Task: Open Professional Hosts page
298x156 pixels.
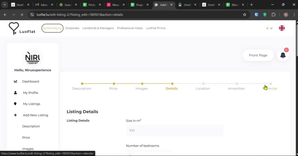Action: (130, 28)
